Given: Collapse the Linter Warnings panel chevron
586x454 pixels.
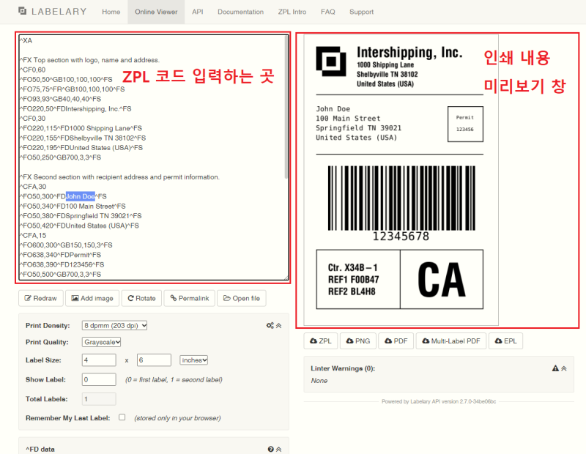Looking at the screenshot, I should (x=564, y=368).
